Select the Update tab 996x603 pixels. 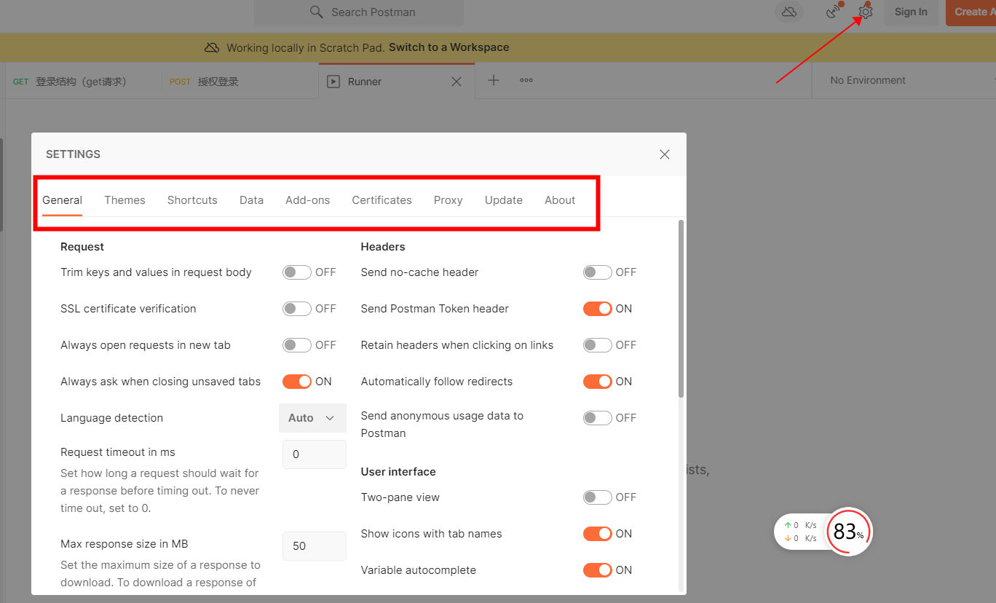[x=504, y=200]
